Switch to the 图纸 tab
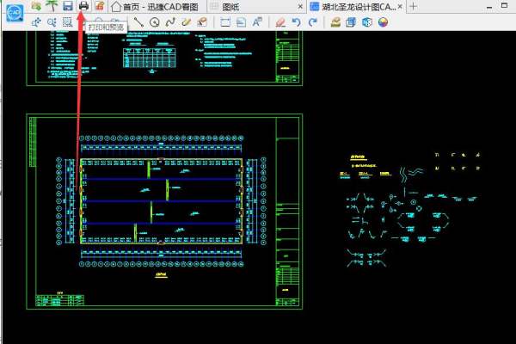This screenshot has width=516, height=344. click(x=231, y=6)
